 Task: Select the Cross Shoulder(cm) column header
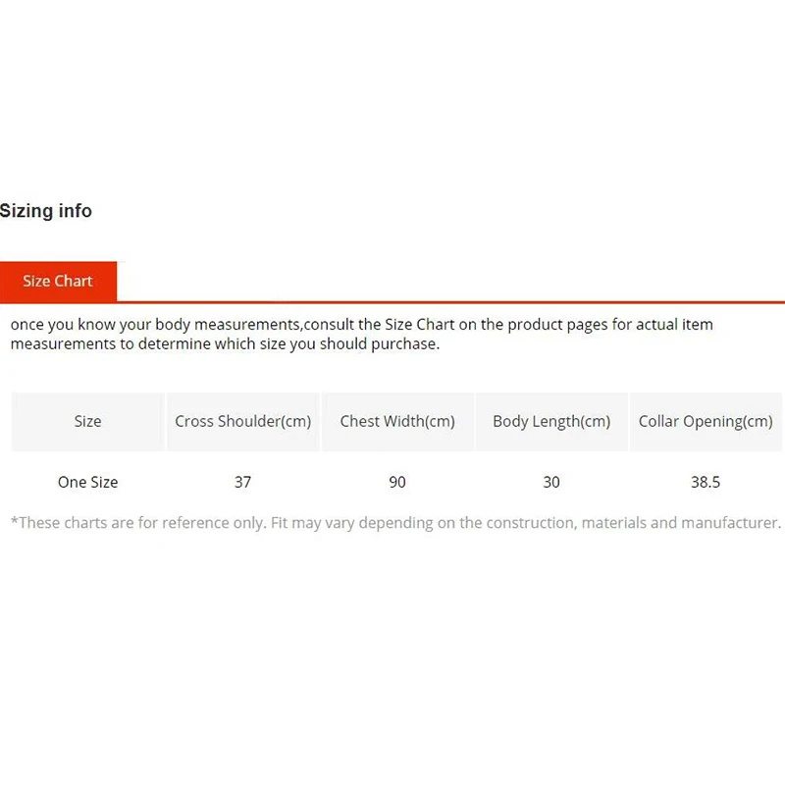click(x=242, y=422)
